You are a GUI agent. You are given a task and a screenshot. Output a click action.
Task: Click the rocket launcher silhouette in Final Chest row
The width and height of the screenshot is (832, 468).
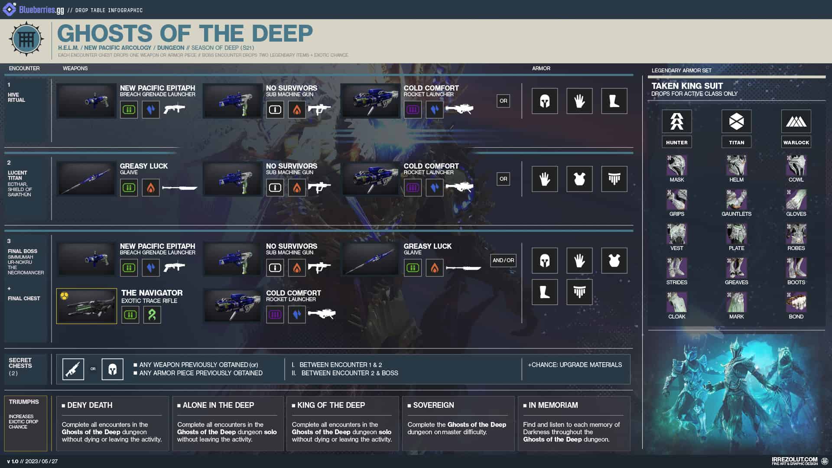322,314
